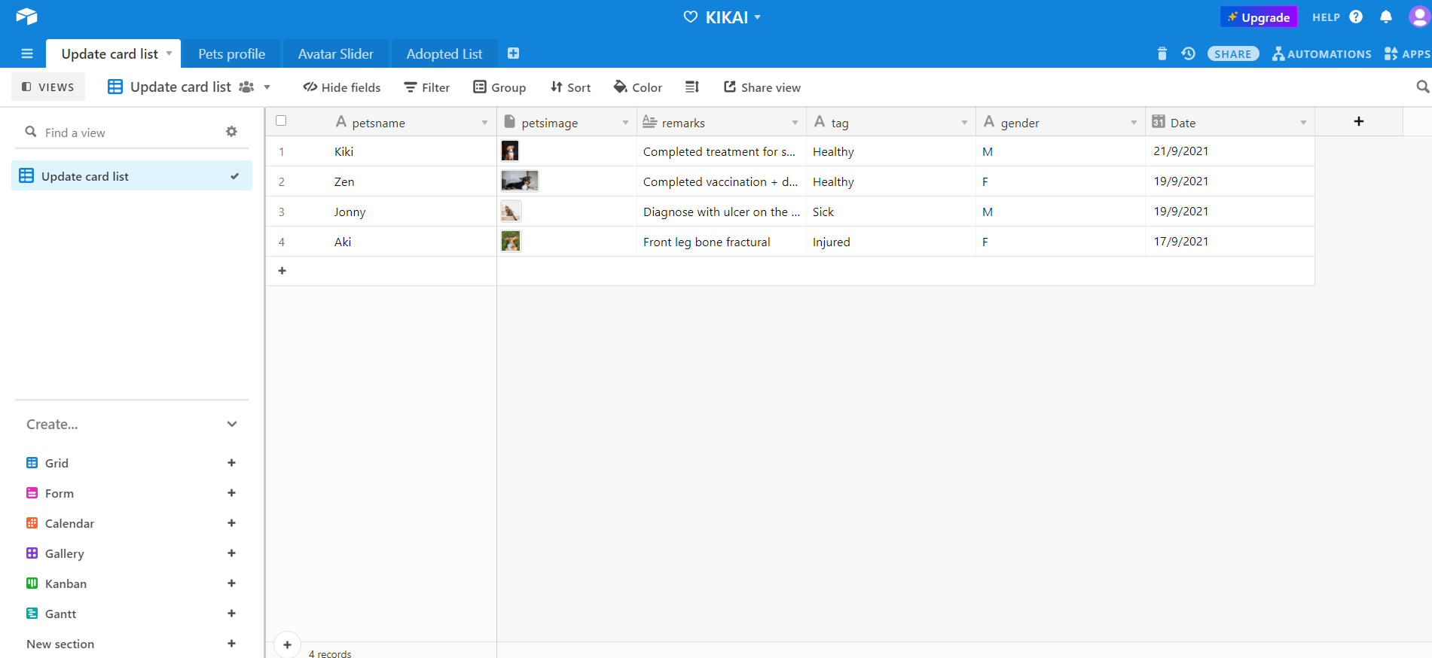This screenshot has width=1432, height=658.
Task: Open Hide fields menu
Action: click(342, 87)
